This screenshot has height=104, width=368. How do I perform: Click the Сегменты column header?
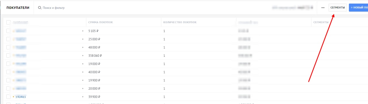click(321, 22)
